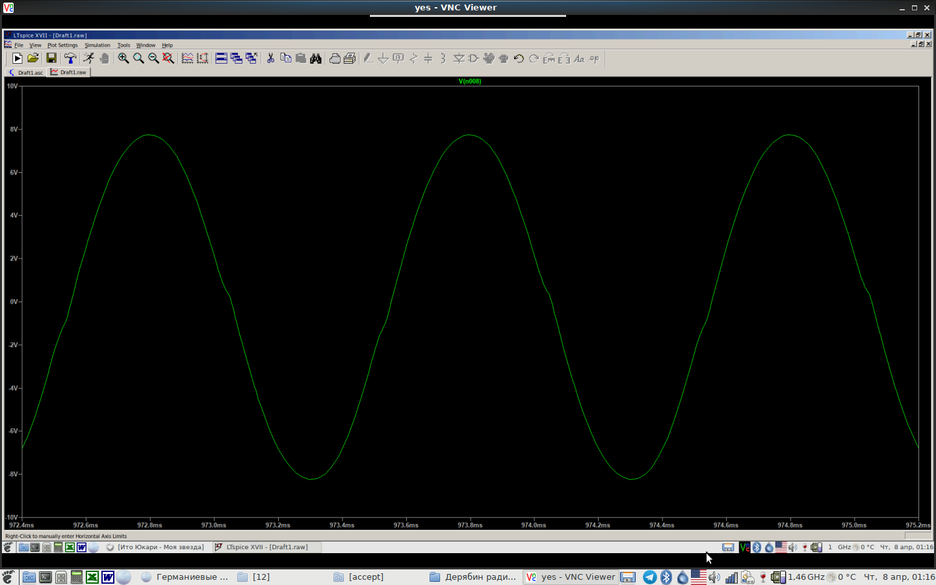Click Zoom full extents icon
This screenshot has width=936, height=585.
pos(168,58)
